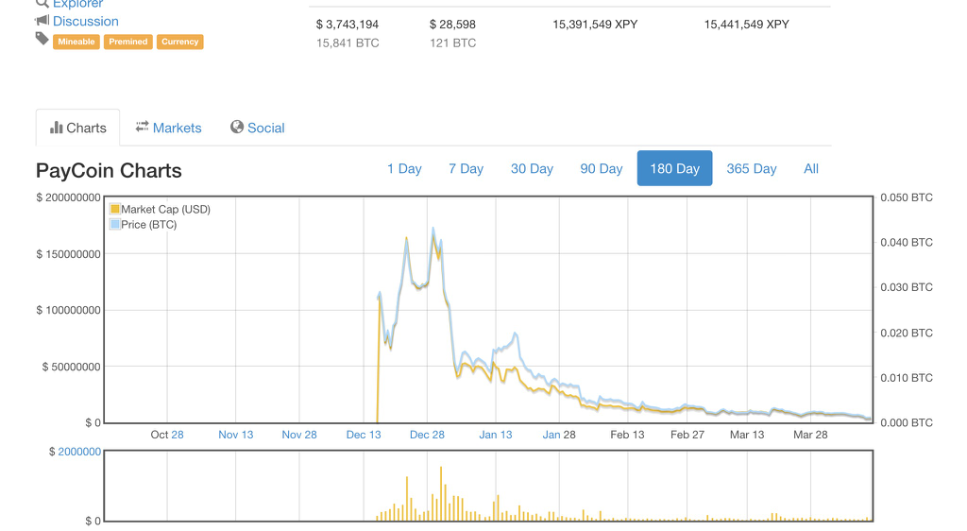Image resolution: width=967 pixels, height=531 pixels.
Task: Switch to the Charts tab
Action: pyautogui.click(x=77, y=128)
